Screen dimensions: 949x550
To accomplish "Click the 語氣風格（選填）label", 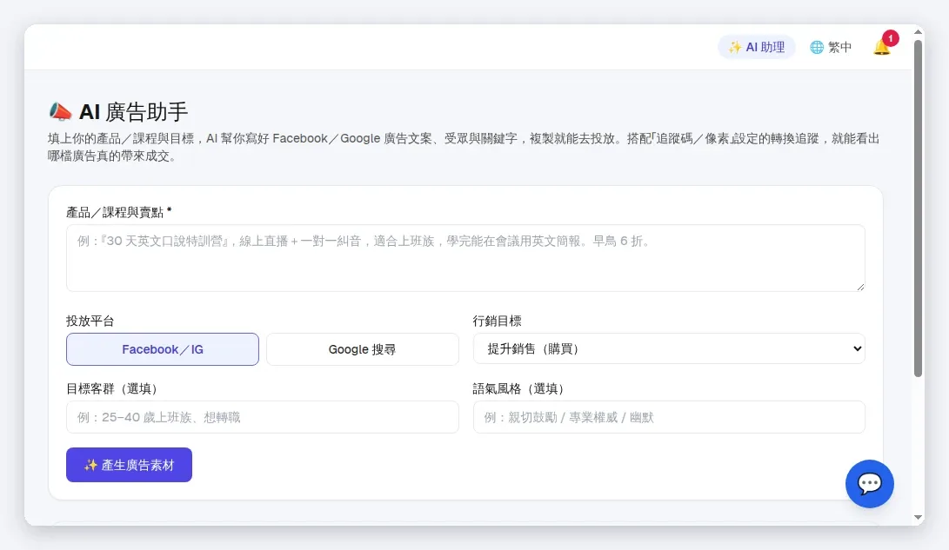I will (x=518, y=388).
